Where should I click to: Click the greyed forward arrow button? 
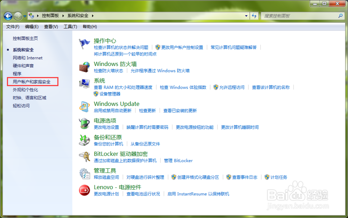tap(18, 16)
